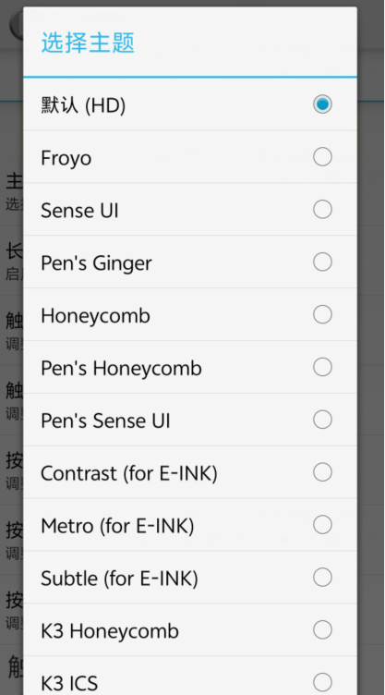Tap the Honeycomb list entry text
The height and width of the screenshot is (695, 385).
pos(95,316)
